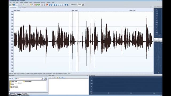Click the tab scroll left arrow
The width and height of the screenshot is (171, 96).
(x=151, y=7)
